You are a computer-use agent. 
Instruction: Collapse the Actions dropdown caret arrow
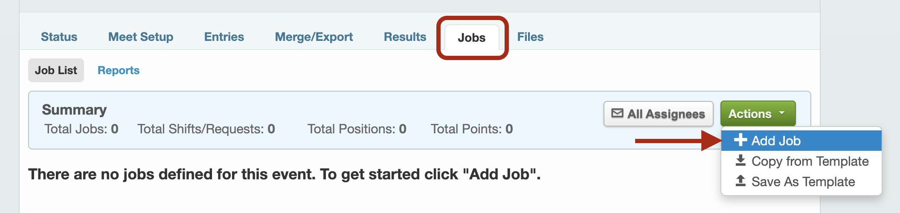[x=782, y=113]
